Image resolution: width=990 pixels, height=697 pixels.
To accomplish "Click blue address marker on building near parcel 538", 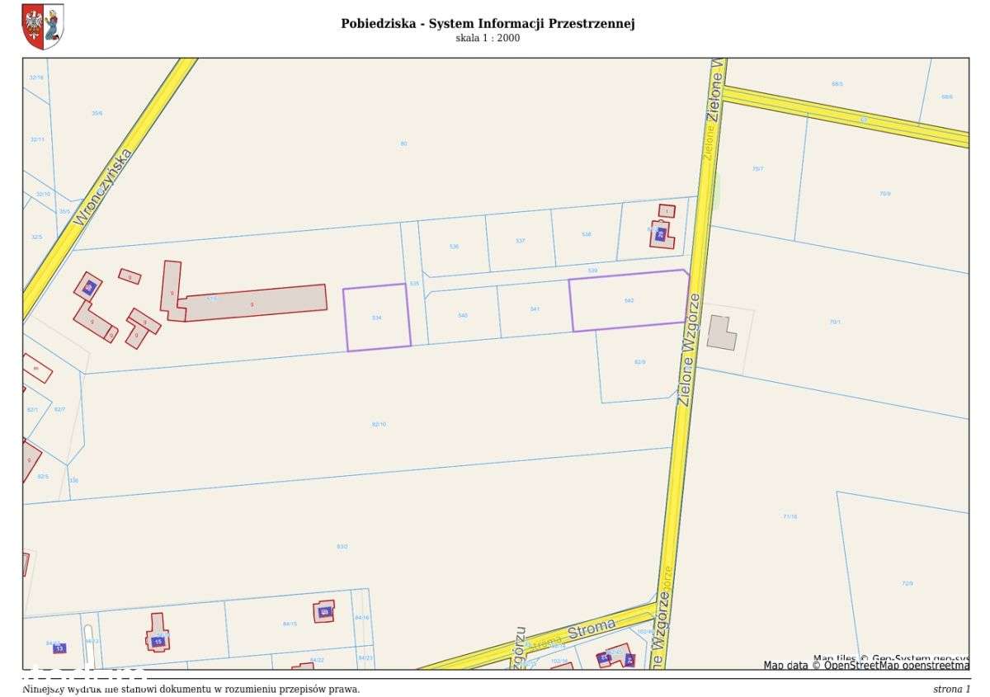I will pyautogui.click(x=660, y=234).
